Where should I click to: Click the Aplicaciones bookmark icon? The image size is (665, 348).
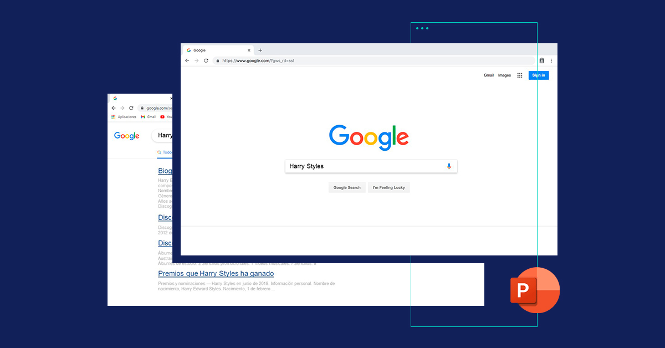point(113,116)
